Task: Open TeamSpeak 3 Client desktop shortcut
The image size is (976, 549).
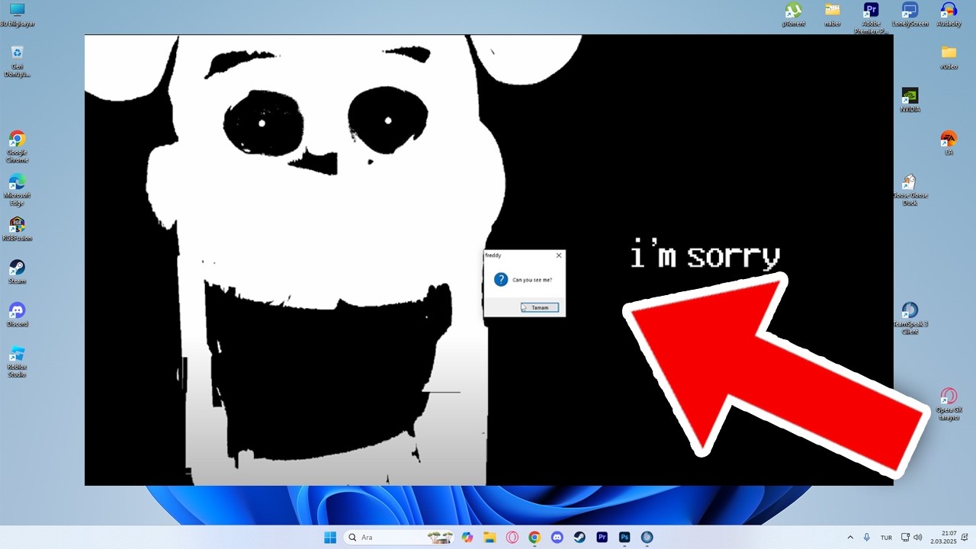Action: click(x=910, y=319)
